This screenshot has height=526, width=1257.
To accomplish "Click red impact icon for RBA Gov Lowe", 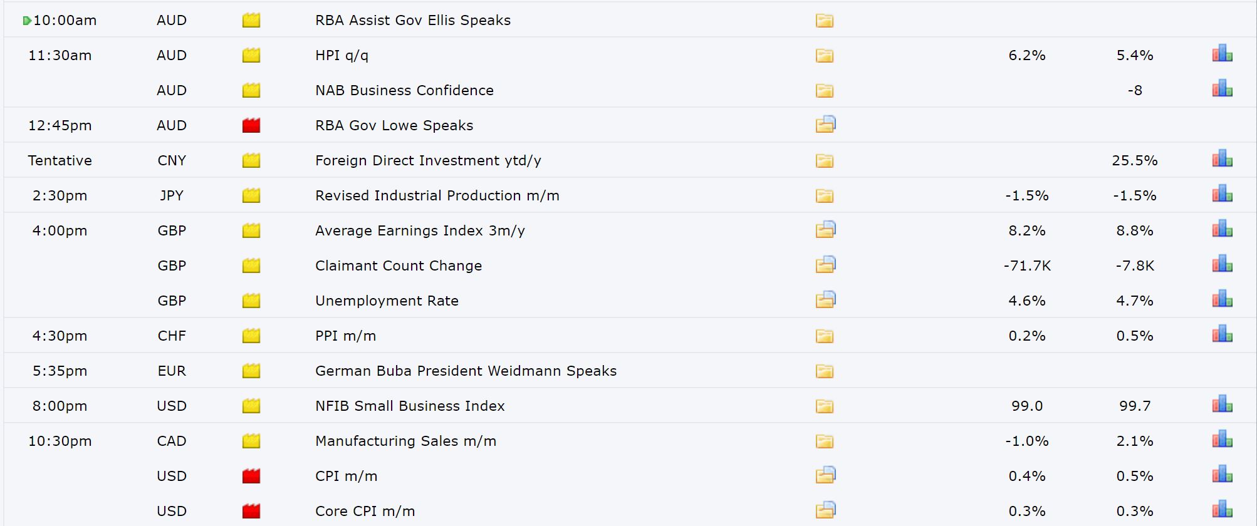I will pyautogui.click(x=251, y=125).
